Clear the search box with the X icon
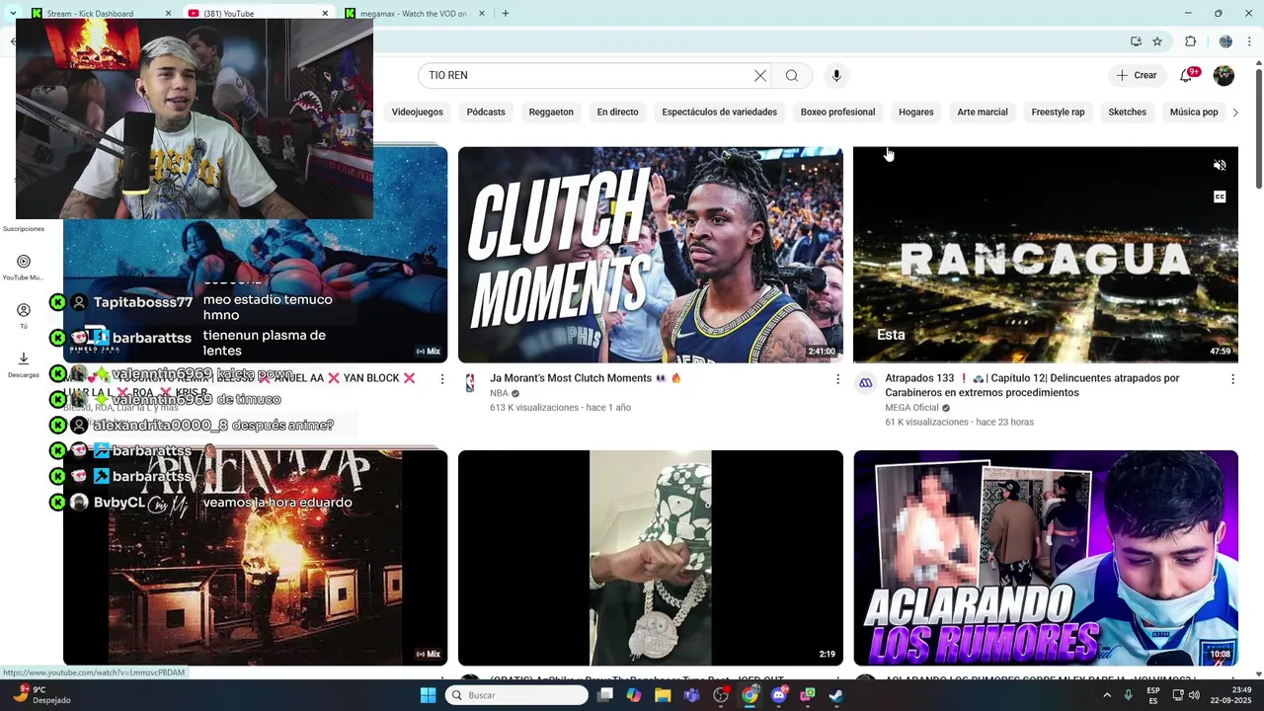The image size is (1264, 711). pyautogui.click(x=760, y=76)
